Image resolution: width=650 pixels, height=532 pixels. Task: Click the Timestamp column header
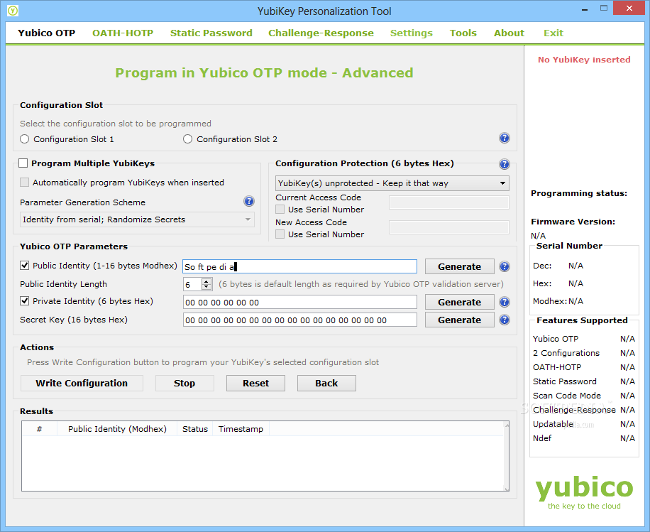point(241,429)
